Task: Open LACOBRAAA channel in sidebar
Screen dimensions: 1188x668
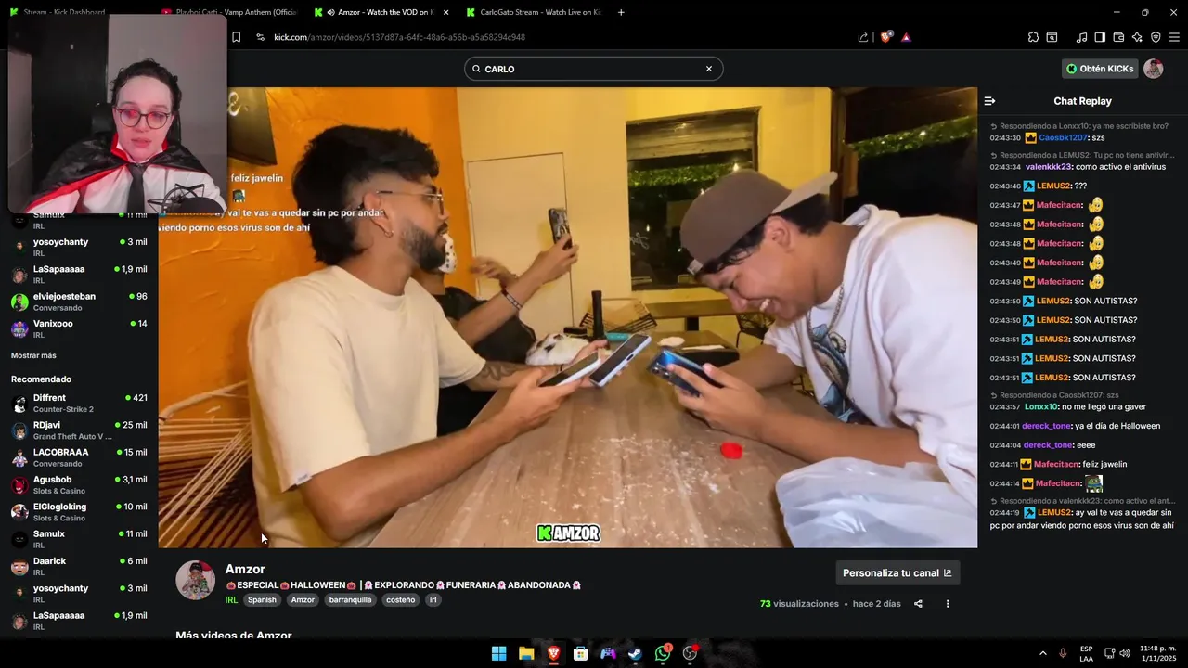Action: (79, 457)
